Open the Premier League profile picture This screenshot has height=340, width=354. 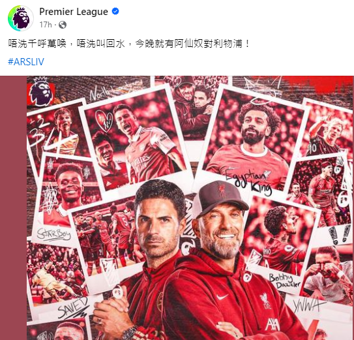pyautogui.click(x=21, y=18)
